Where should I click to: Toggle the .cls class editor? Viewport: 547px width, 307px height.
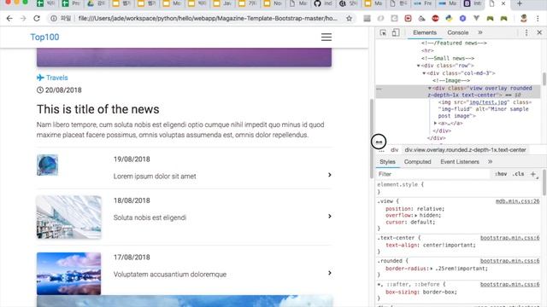tap(518, 174)
